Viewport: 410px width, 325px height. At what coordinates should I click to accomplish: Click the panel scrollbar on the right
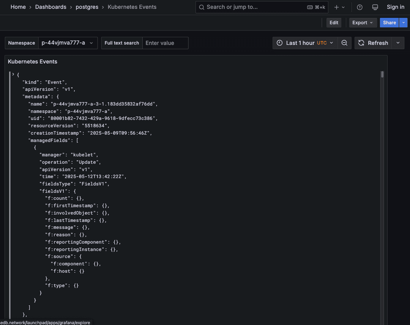(382, 74)
